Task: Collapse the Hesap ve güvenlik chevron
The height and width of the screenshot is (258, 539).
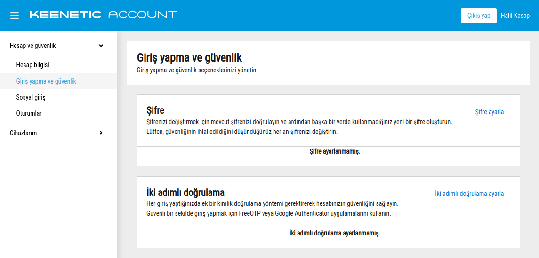Action: [101, 46]
